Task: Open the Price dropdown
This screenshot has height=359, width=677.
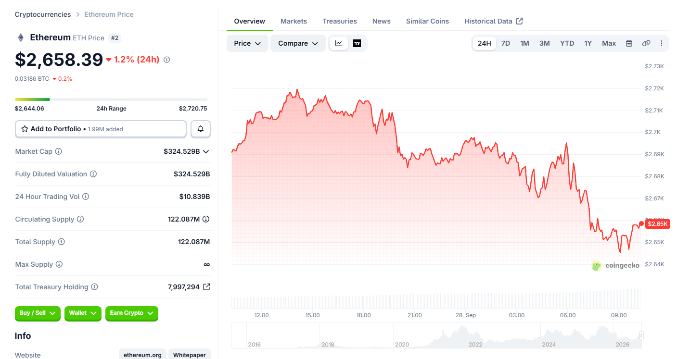Action: (247, 43)
